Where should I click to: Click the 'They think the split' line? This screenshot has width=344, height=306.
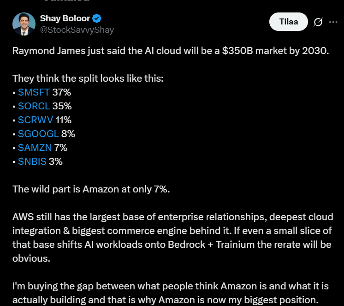coord(88,78)
